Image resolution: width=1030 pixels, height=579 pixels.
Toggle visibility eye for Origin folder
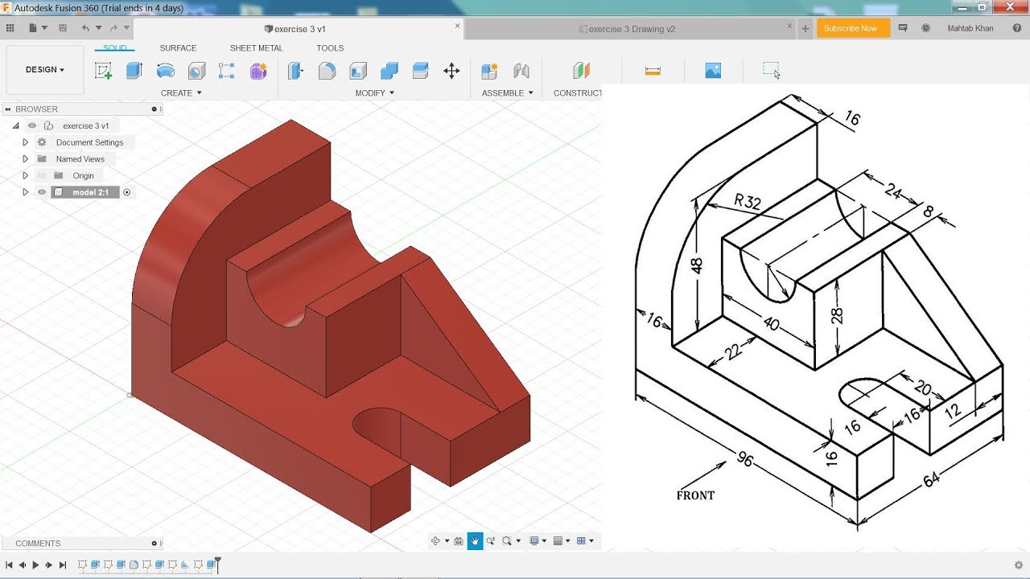tap(42, 175)
